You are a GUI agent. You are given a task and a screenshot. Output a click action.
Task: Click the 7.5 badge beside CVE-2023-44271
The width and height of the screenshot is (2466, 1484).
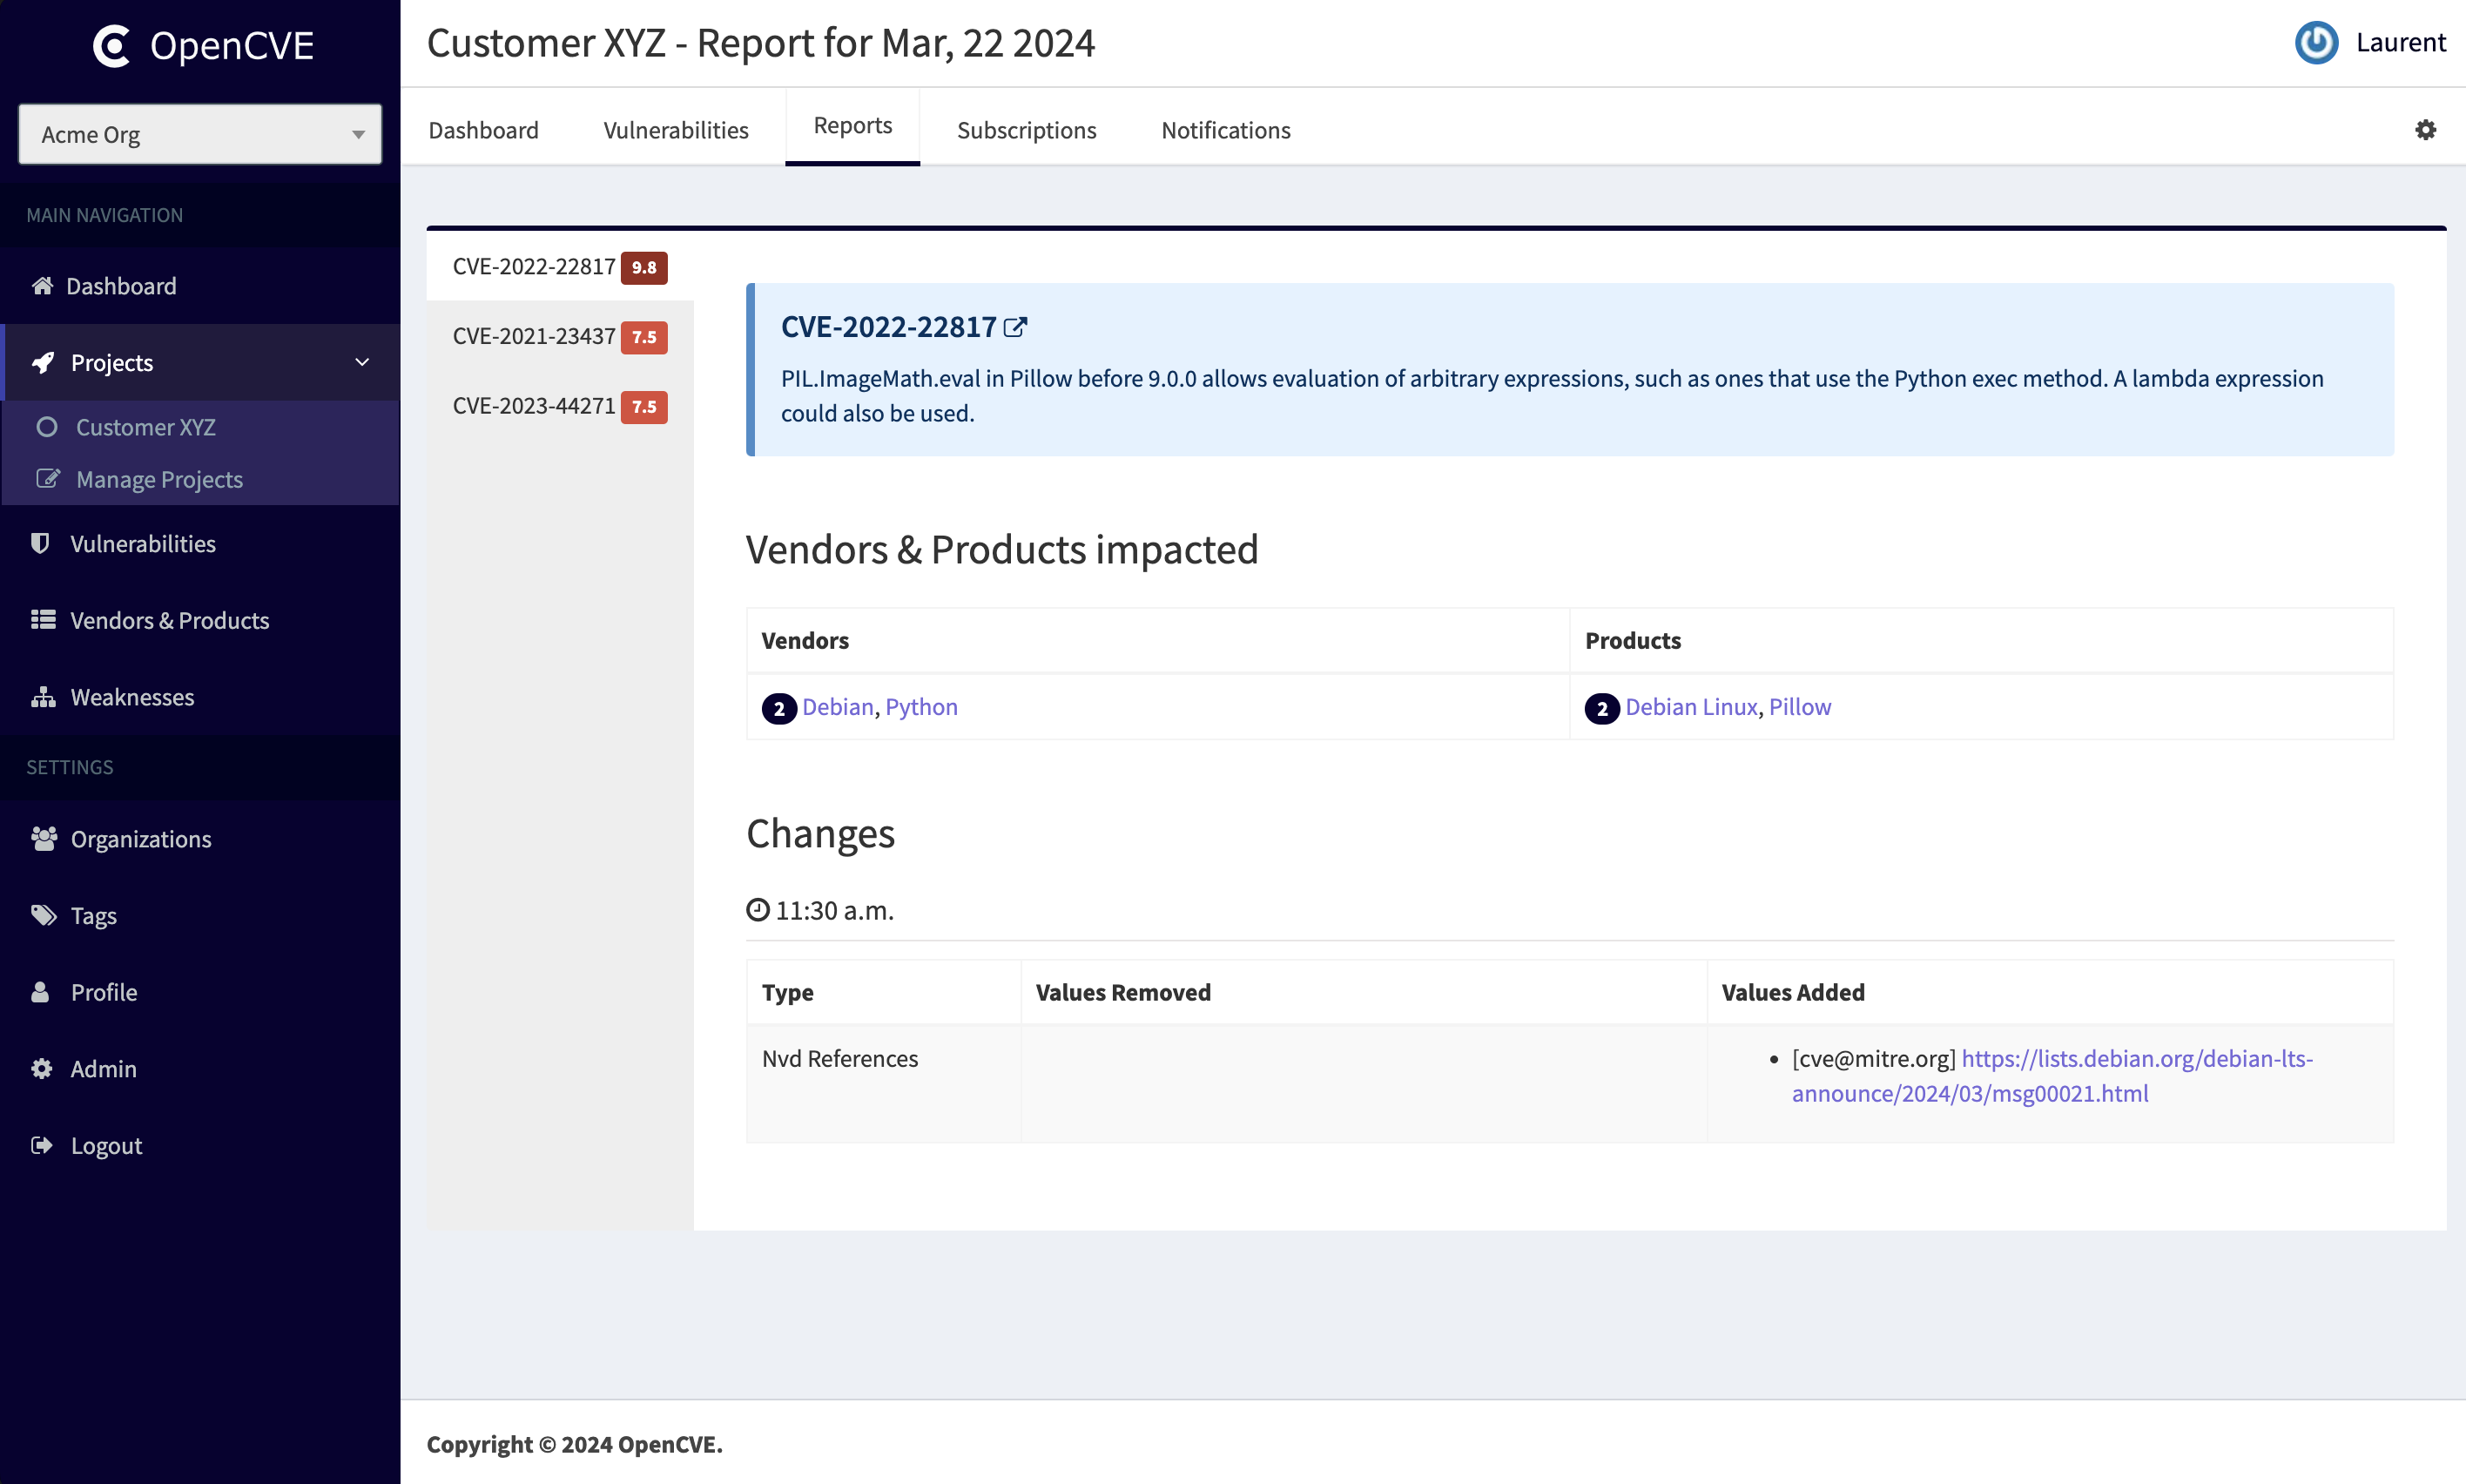[643, 407]
